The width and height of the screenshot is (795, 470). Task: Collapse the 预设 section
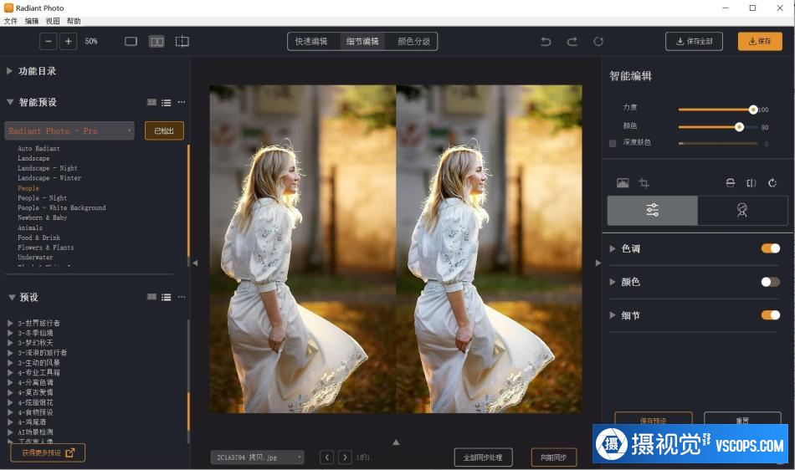click(12, 297)
